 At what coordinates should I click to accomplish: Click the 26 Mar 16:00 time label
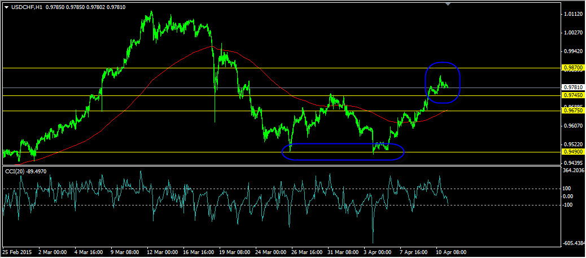click(306, 252)
